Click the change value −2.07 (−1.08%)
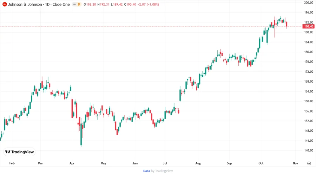 coord(148,4)
